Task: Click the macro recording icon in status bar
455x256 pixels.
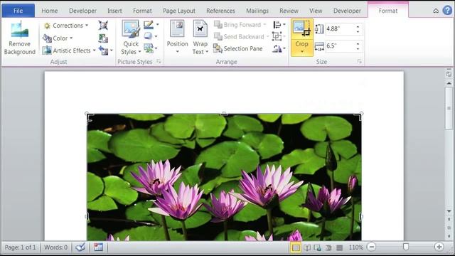Action: [98, 247]
